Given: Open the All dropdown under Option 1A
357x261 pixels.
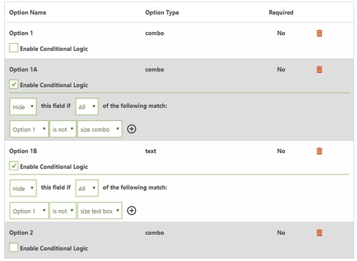Looking at the screenshot, I should [x=87, y=106].
